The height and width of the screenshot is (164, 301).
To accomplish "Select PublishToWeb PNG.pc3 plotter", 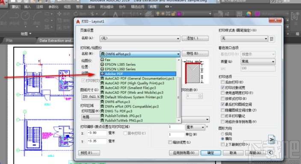I will [138, 121].
